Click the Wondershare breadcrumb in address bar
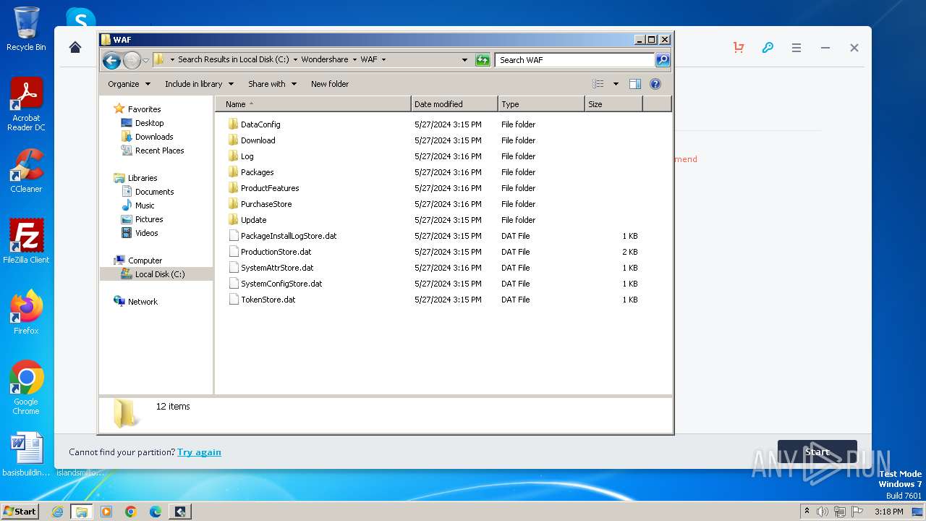Viewport: 926px width, 521px height. 324,60
